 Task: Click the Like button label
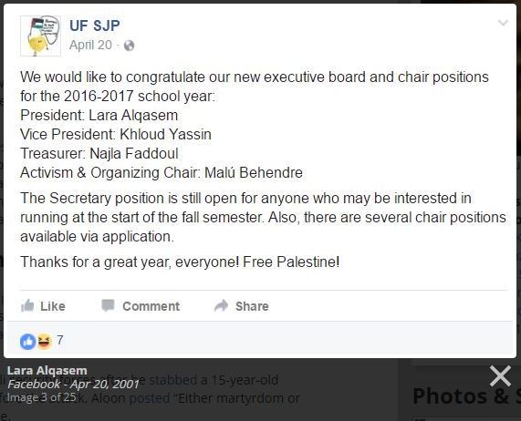coord(53,306)
